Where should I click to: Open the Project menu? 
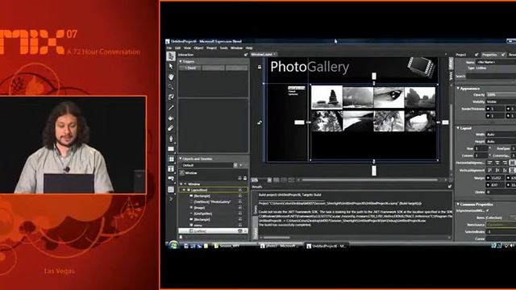click(211, 48)
